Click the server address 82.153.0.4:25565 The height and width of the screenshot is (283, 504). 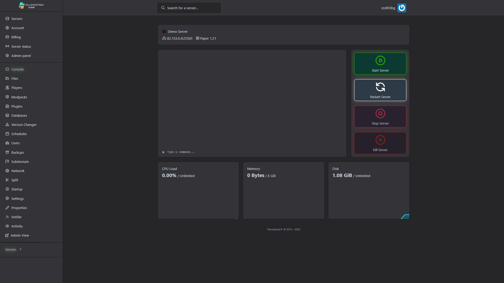(x=180, y=38)
